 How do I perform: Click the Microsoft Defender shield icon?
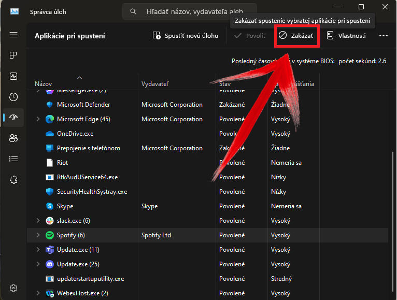click(50, 105)
